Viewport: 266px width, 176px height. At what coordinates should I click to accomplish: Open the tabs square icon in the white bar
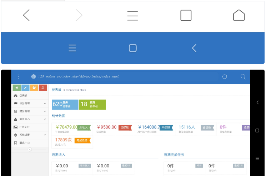coord(186,15)
